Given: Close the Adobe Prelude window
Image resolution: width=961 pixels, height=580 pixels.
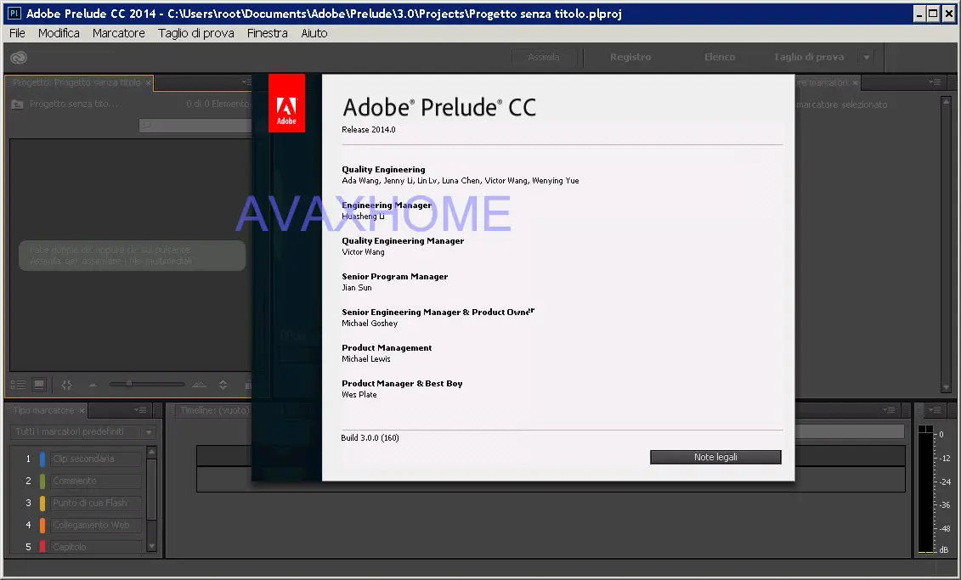Looking at the screenshot, I should click(948, 14).
